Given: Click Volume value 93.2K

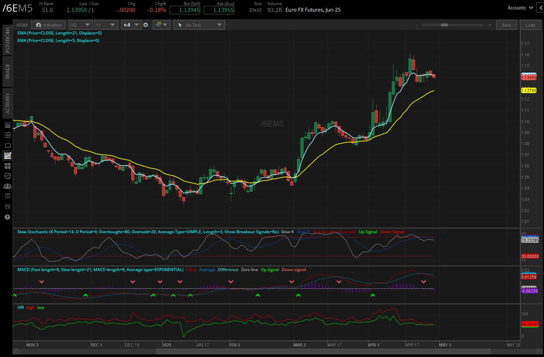Looking at the screenshot, I should [275, 10].
